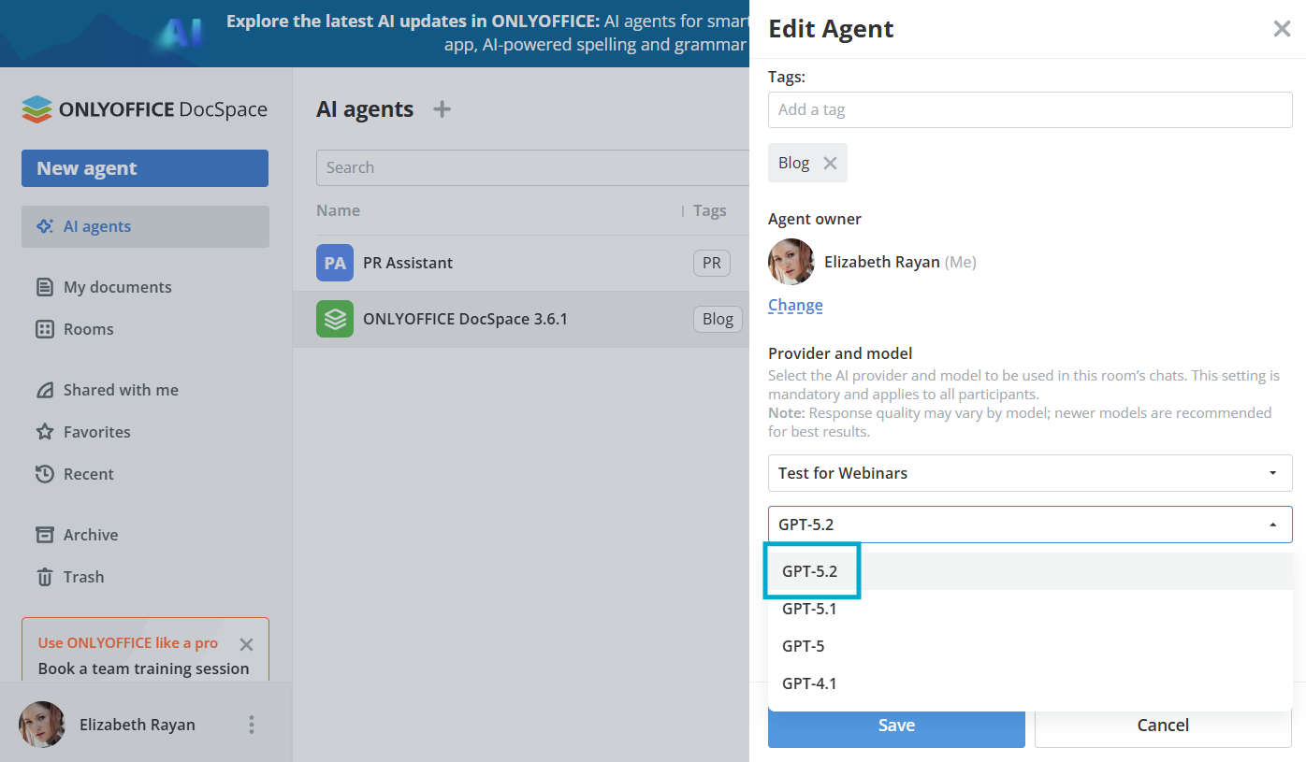
Task: Click the green ONLYOFFICE DocSpace 3.6.1 agent icon
Action: pos(335,319)
